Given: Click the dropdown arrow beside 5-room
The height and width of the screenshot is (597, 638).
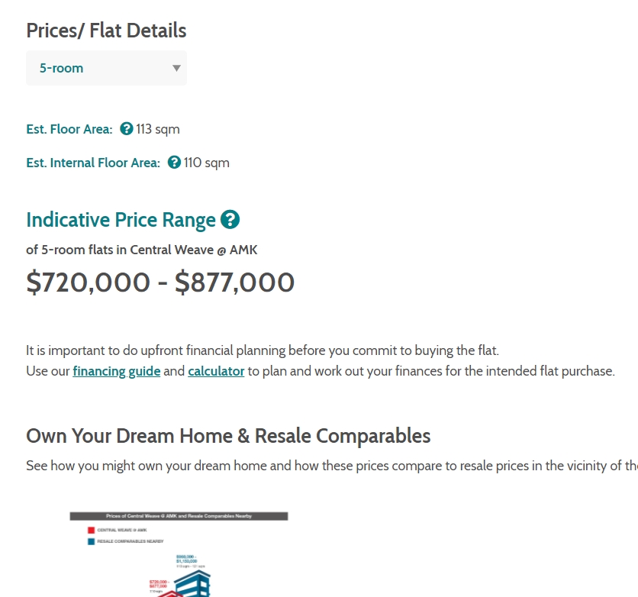Looking at the screenshot, I should pyautogui.click(x=176, y=68).
